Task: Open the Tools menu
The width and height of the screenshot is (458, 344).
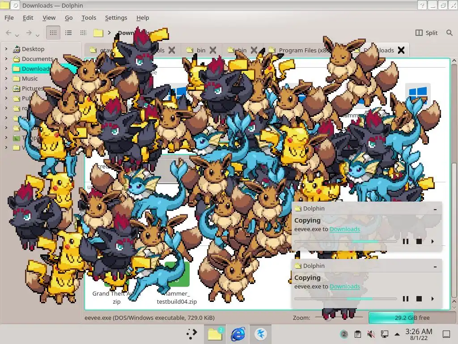Action: [x=89, y=17]
